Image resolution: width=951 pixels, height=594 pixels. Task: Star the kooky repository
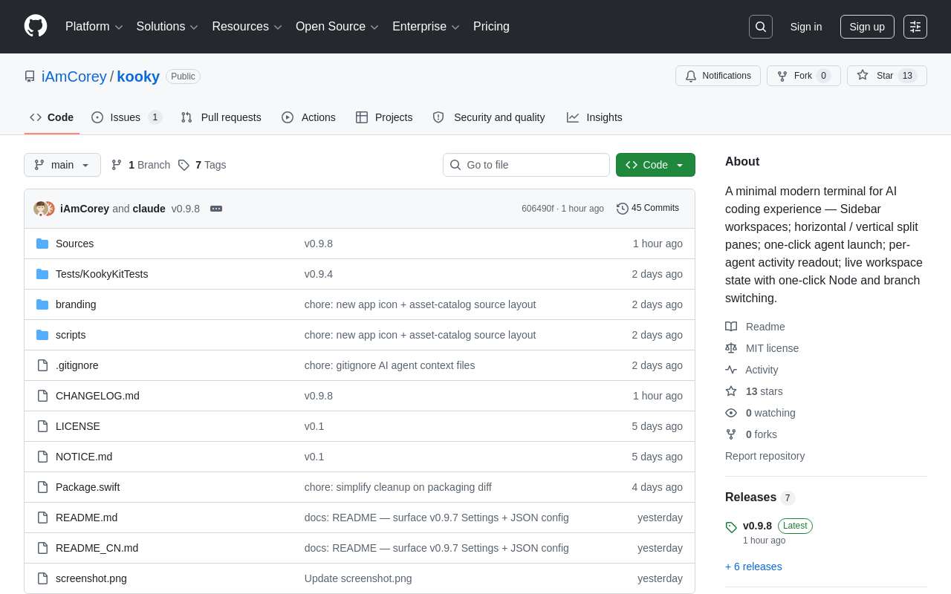pos(887,76)
